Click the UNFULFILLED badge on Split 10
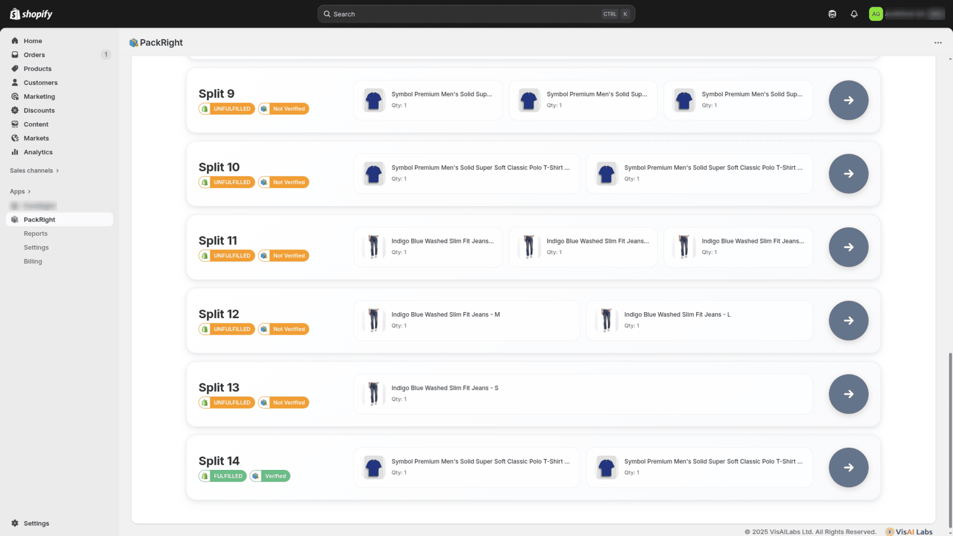953x536 pixels. 226,182
